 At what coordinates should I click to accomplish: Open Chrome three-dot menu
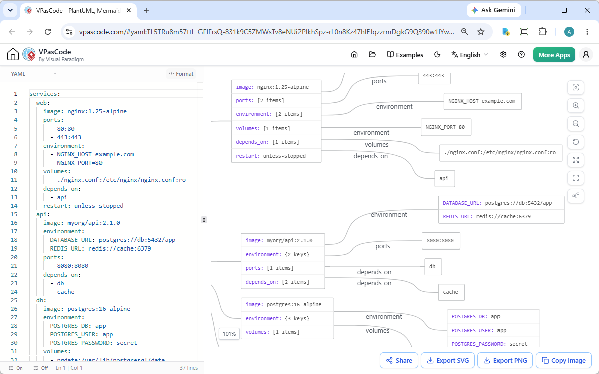point(587,32)
